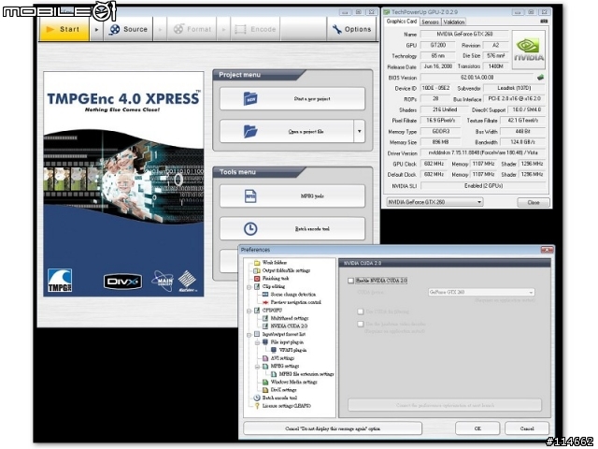Image resolution: width=598 pixels, height=449 pixels.
Task: Click the NVIDIA SLI Enabled (2 GPUs) field
Action: pos(483,186)
